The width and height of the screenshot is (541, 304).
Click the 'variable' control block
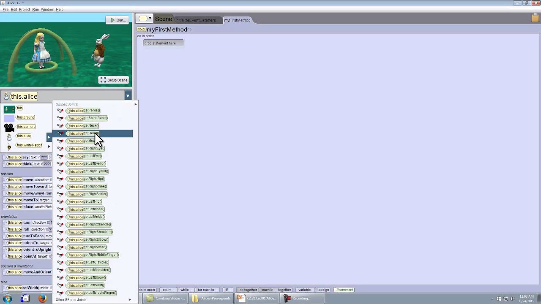pos(305,290)
